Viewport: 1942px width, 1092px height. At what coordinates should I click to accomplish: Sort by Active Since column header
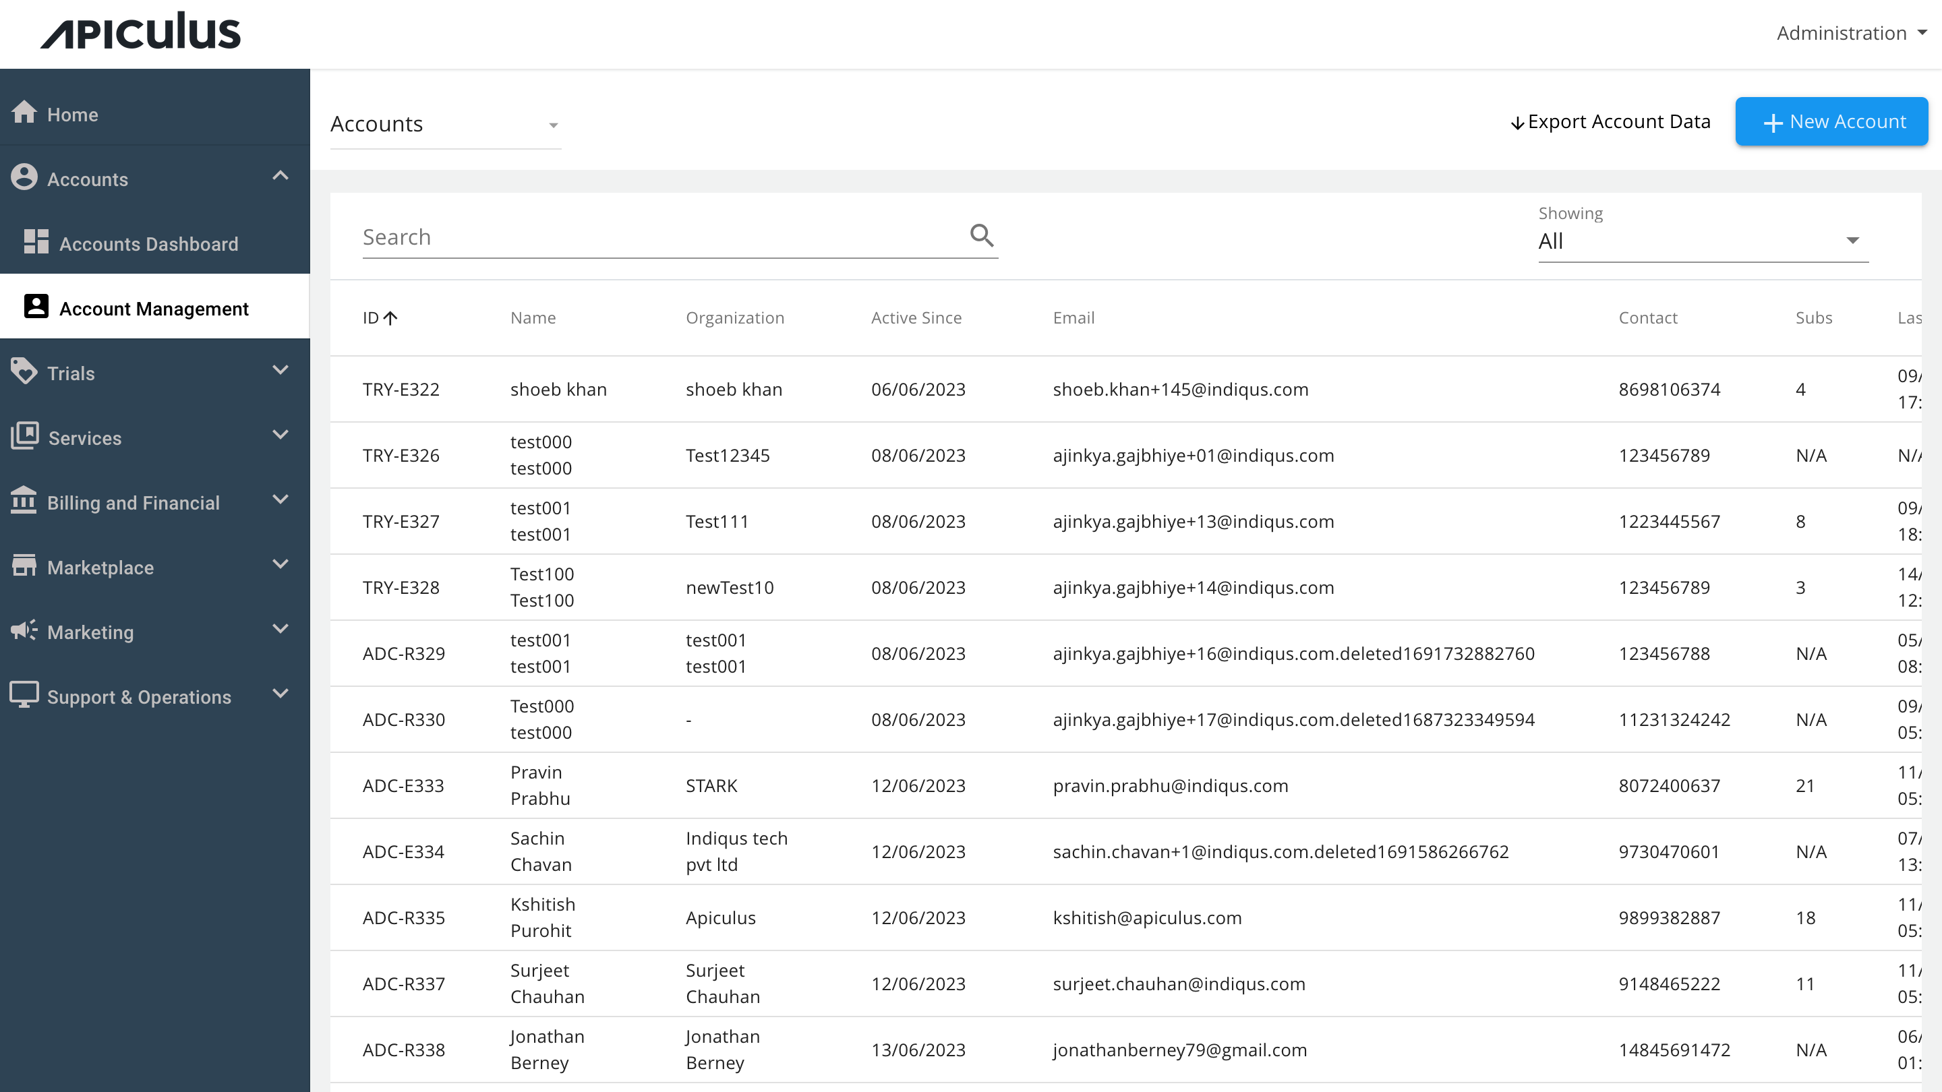coord(916,318)
